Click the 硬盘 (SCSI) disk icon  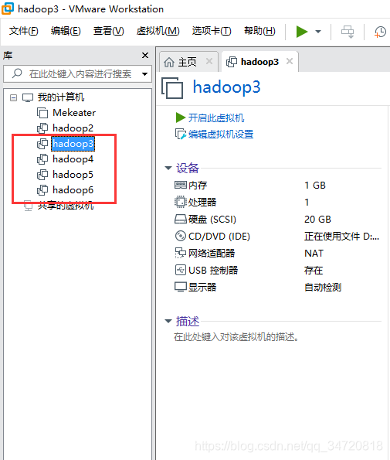click(x=181, y=219)
